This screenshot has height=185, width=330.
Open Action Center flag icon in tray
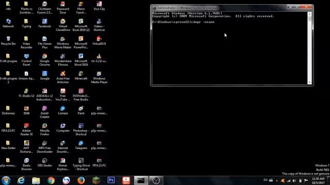tap(306, 180)
